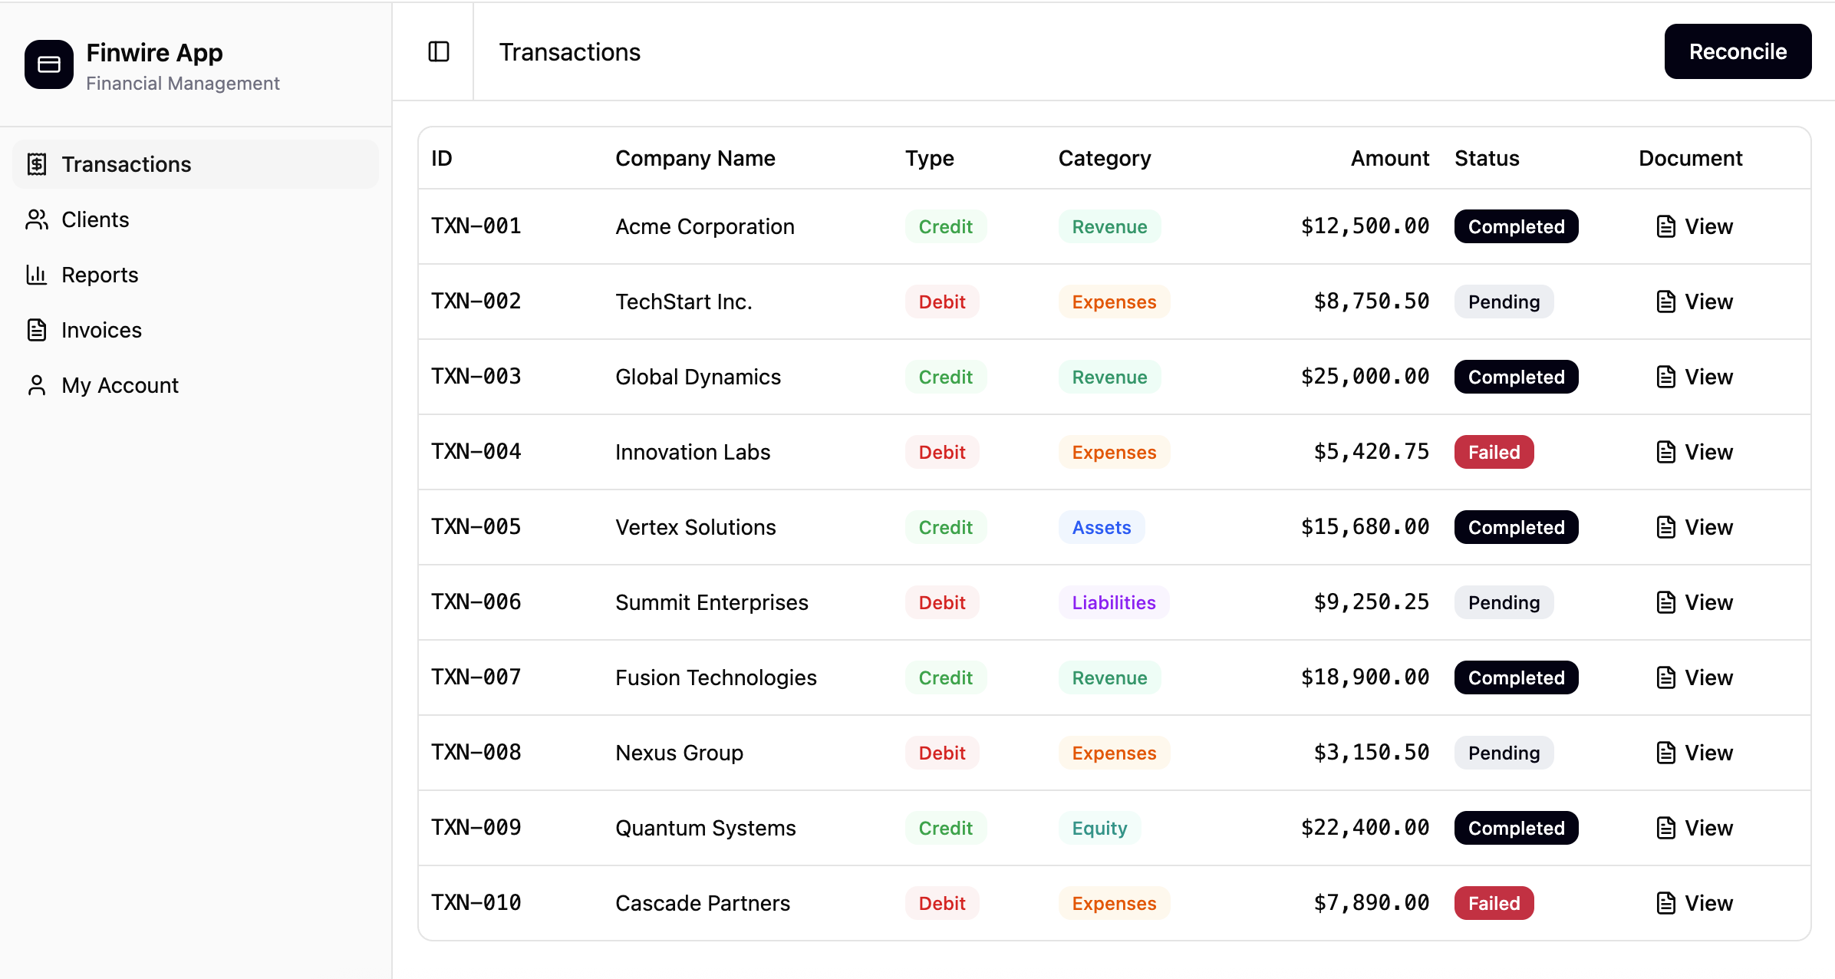Click the Failed status badge for Innovation Labs
This screenshot has width=1835, height=979.
pos(1494,452)
